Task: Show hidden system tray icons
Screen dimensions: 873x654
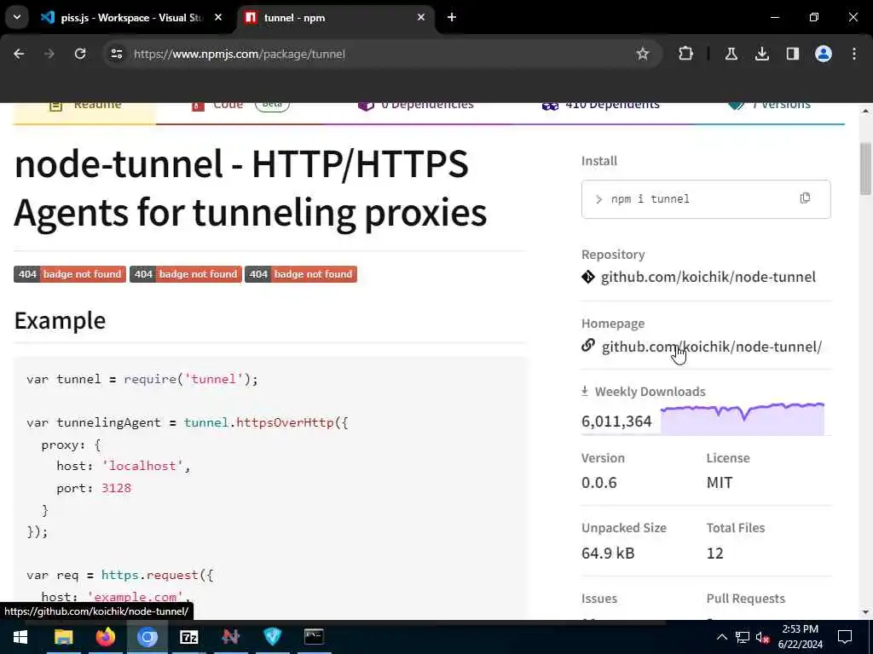Action: [x=721, y=637]
